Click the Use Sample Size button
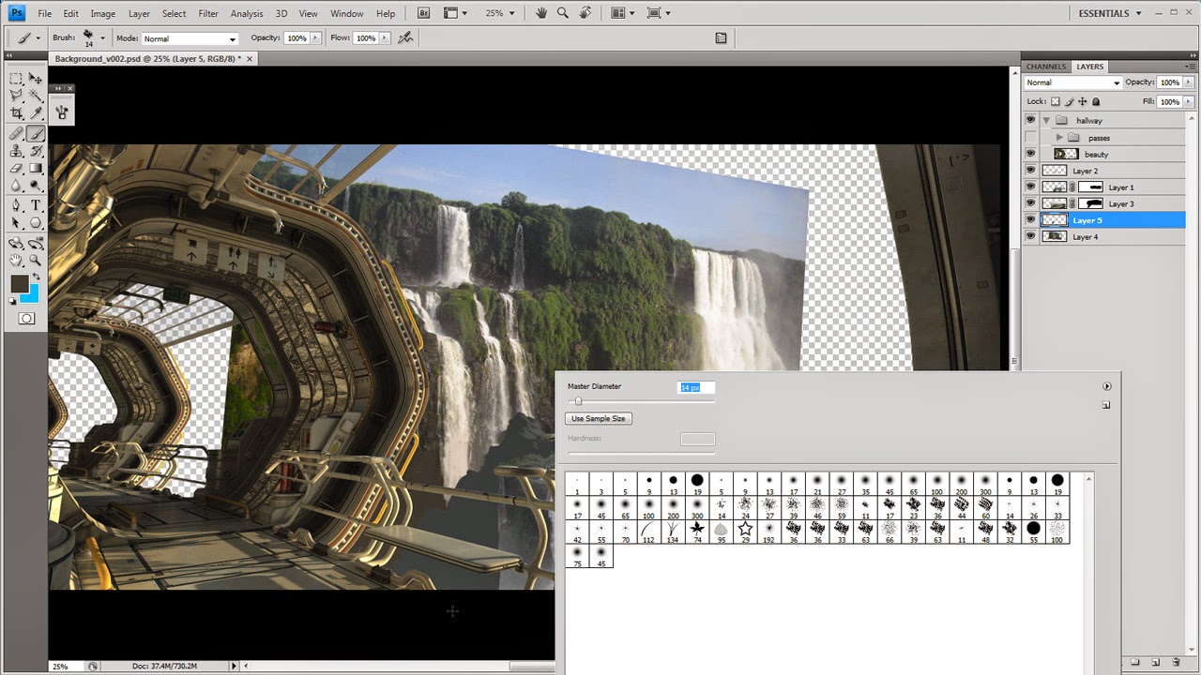1201x675 pixels. (x=599, y=418)
